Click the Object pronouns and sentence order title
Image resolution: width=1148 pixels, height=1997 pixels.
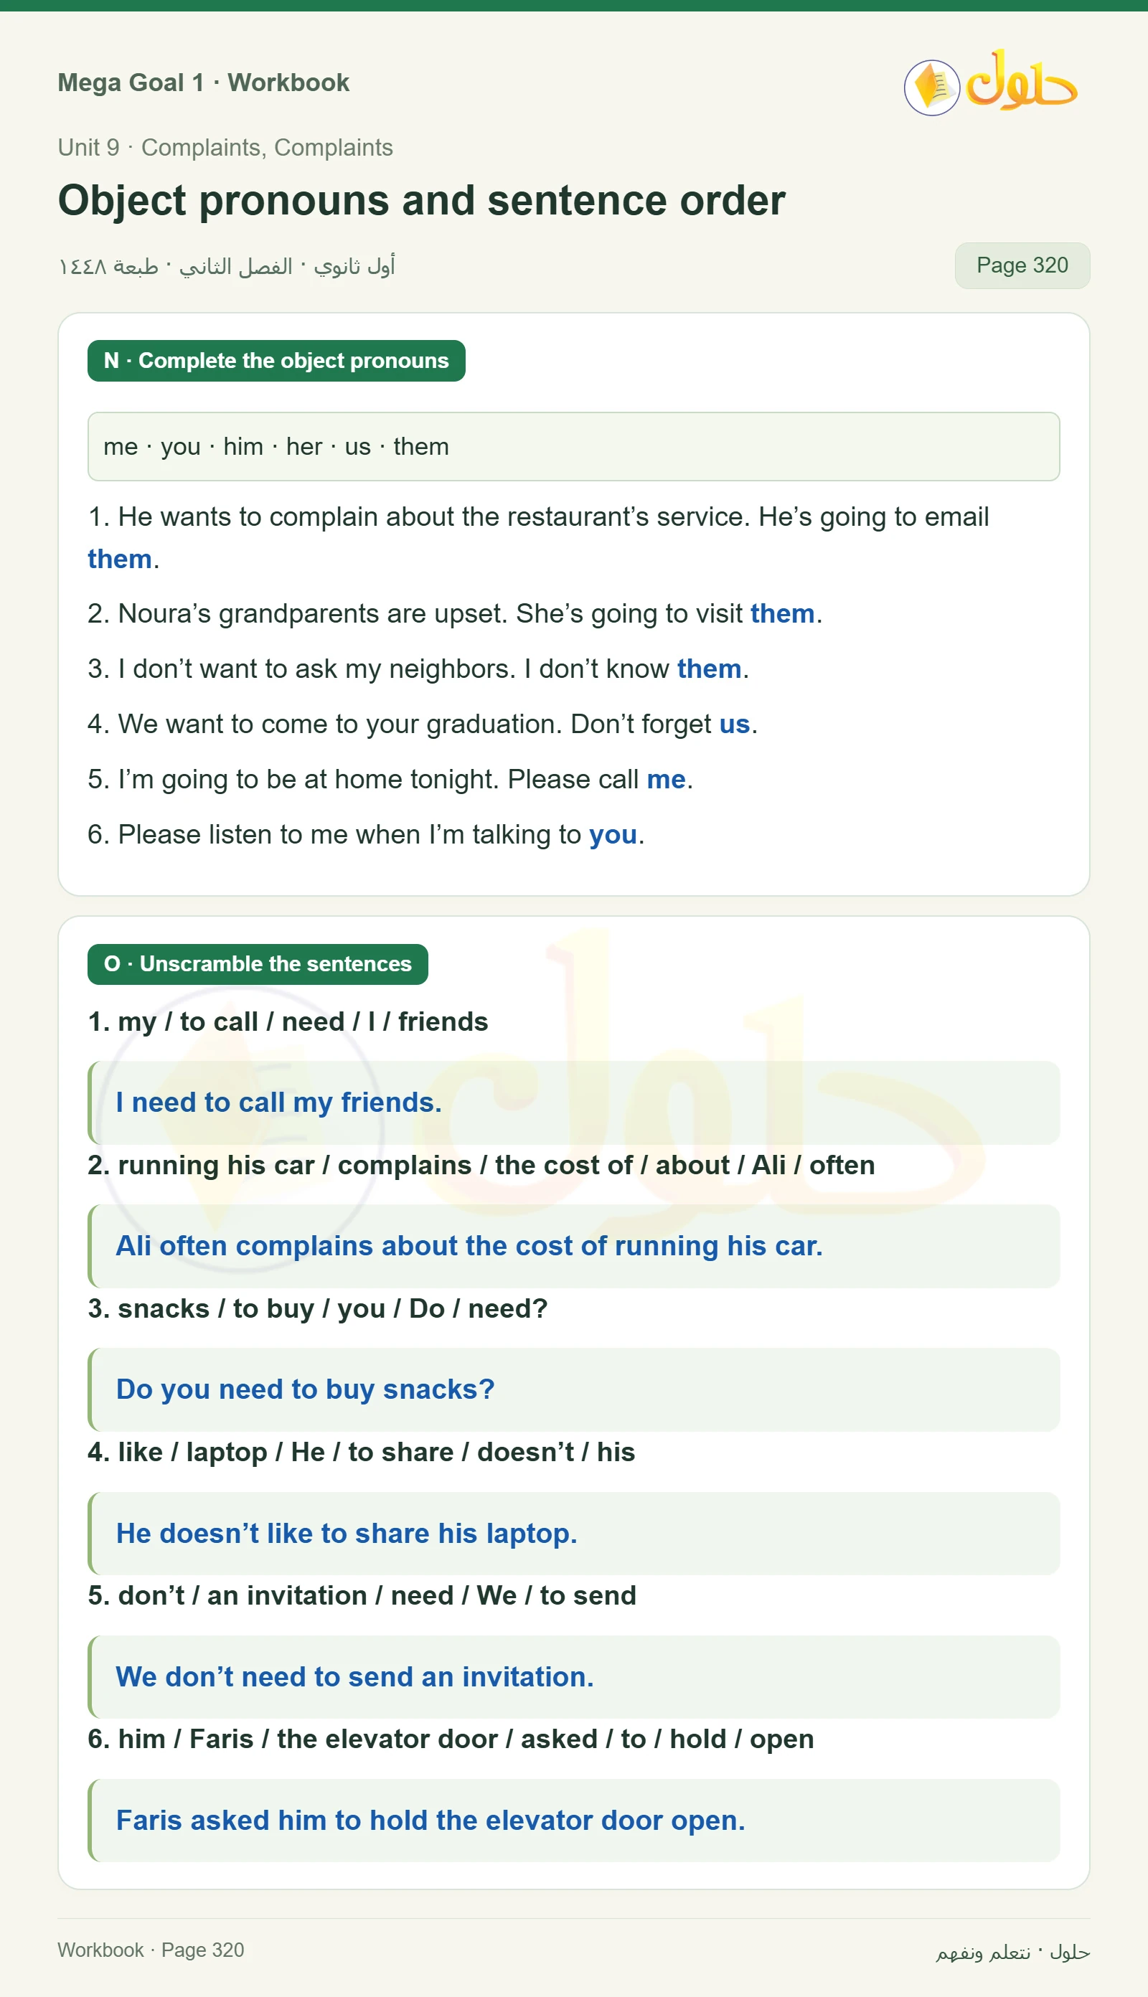[x=422, y=200]
